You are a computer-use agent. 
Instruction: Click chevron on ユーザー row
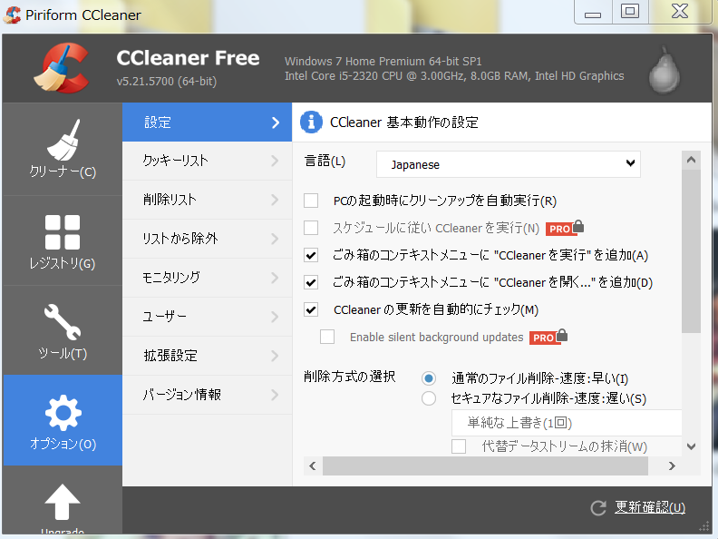click(275, 317)
